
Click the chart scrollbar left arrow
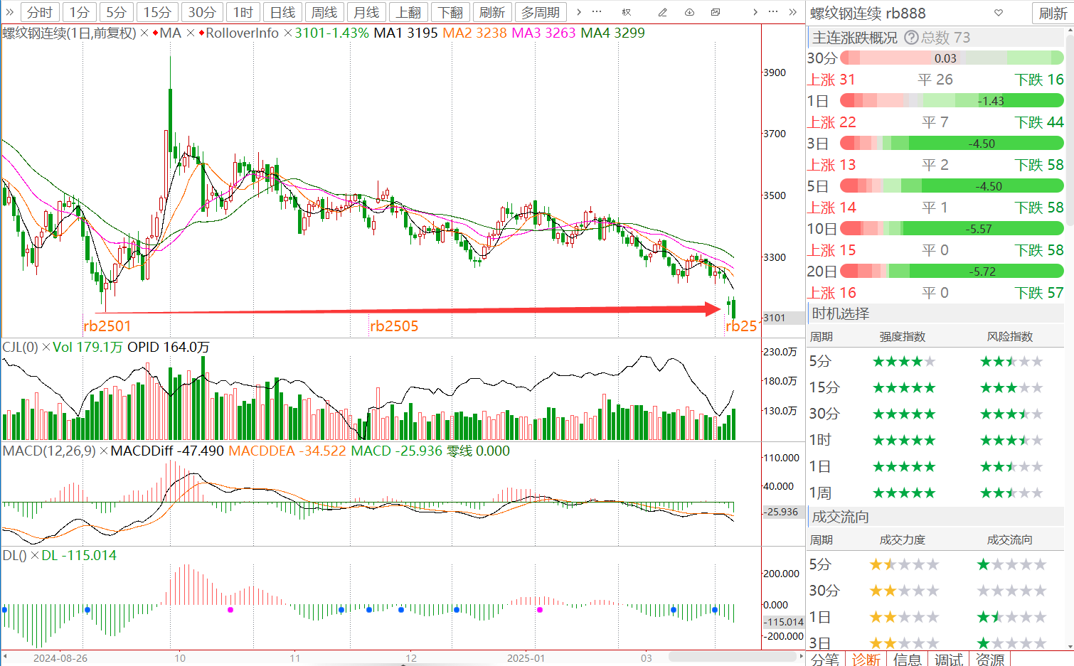[x=5, y=657]
